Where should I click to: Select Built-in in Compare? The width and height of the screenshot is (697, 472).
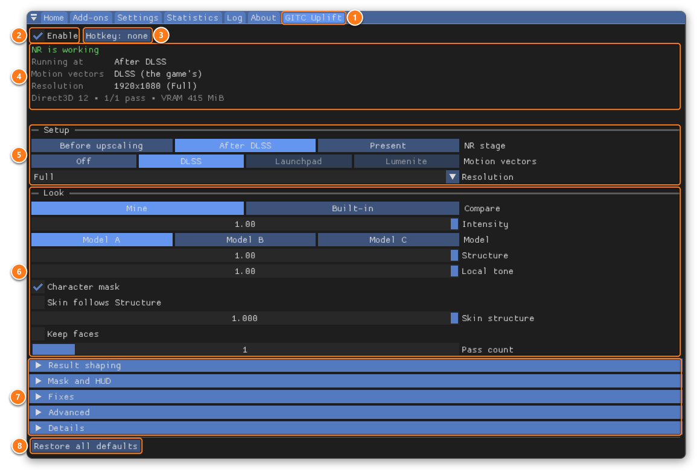pos(352,208)
